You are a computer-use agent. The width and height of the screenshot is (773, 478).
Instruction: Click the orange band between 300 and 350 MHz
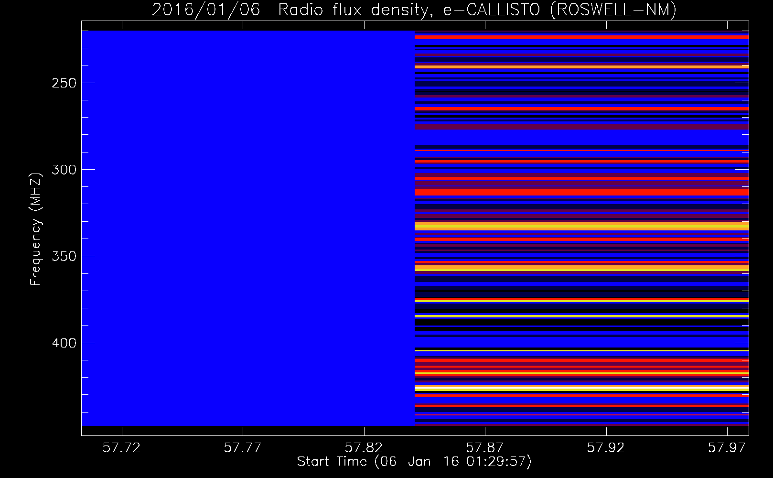click(581, 226)
